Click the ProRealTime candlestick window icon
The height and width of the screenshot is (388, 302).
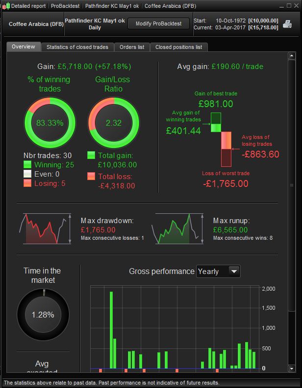tap(6, 6)
